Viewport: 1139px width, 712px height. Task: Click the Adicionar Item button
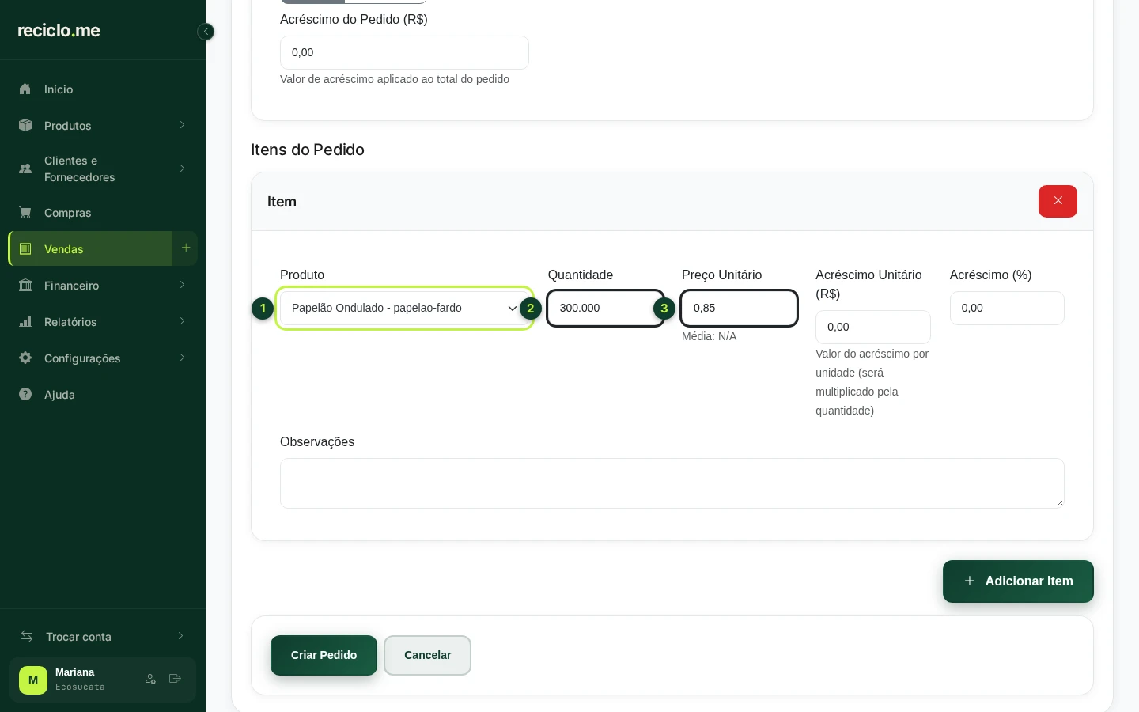[1018, 581]
